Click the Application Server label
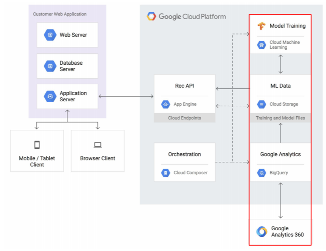The image size is (326, 251). pos(73,96)
